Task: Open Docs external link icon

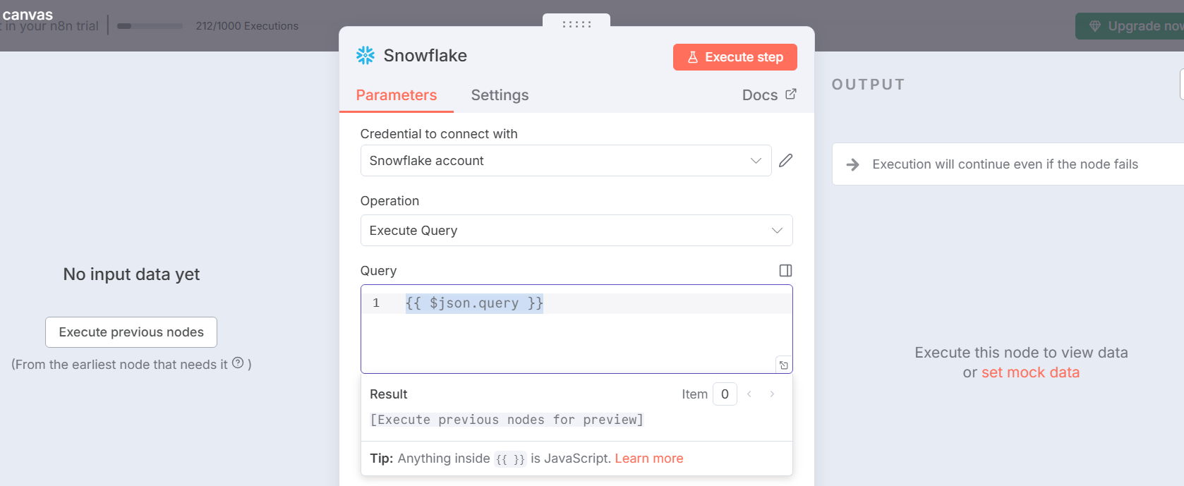Action: pos(791,95)
